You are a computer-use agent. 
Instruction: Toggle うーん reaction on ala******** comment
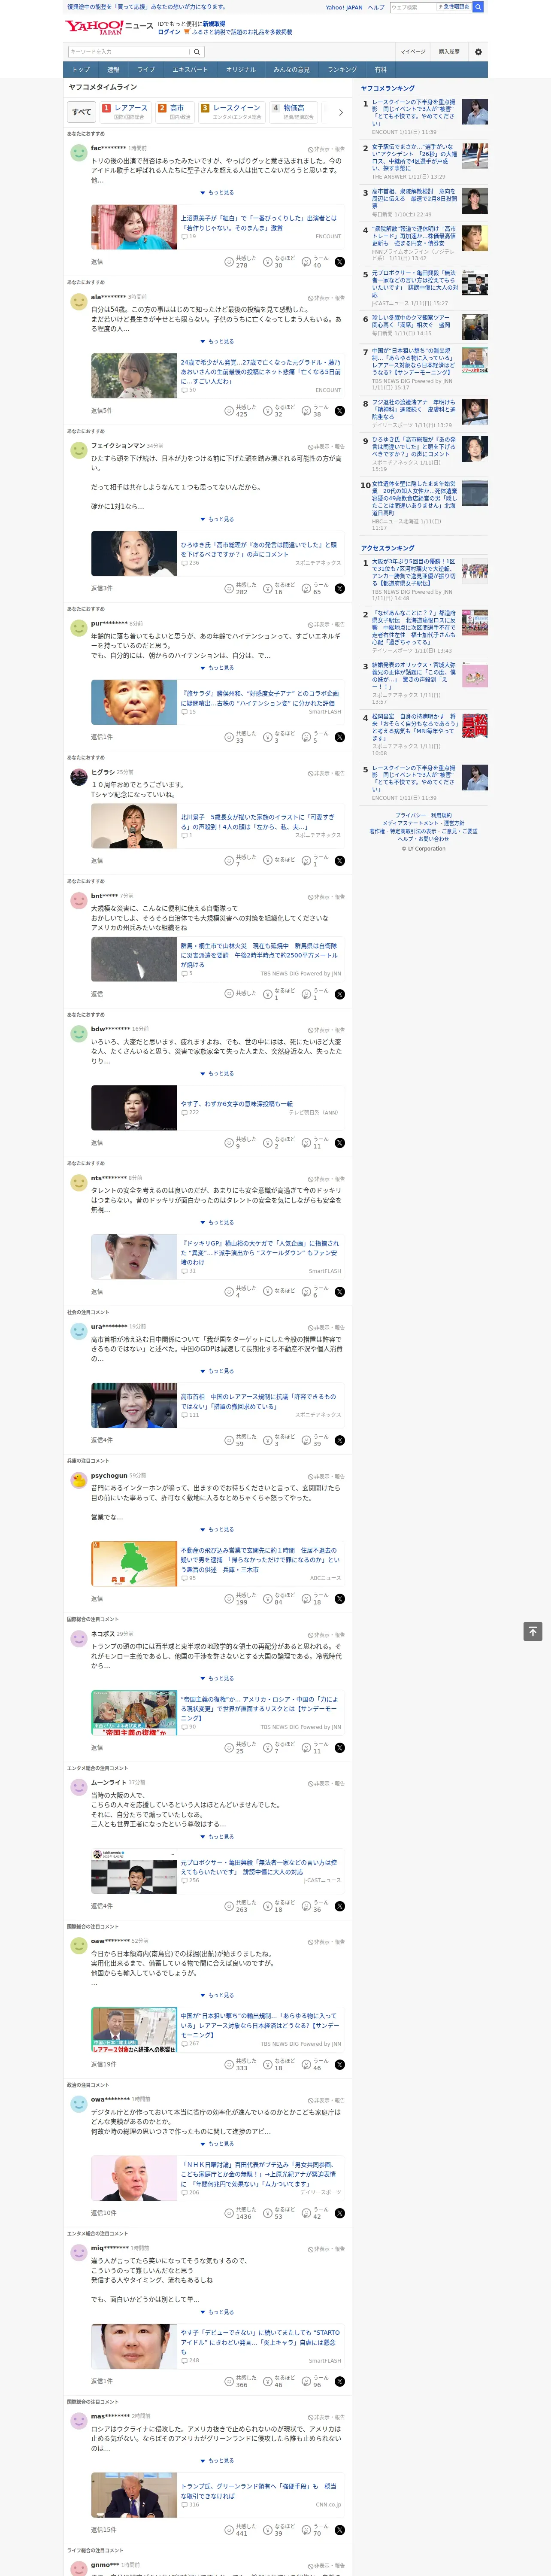point(315,411)
